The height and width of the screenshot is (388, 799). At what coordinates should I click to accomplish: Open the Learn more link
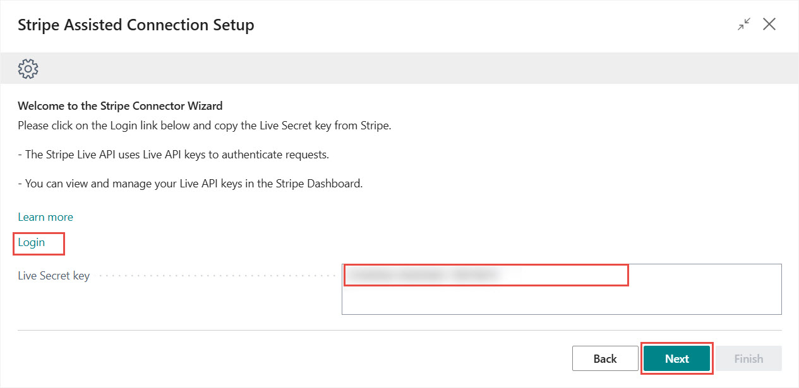[x=45, y=217]
